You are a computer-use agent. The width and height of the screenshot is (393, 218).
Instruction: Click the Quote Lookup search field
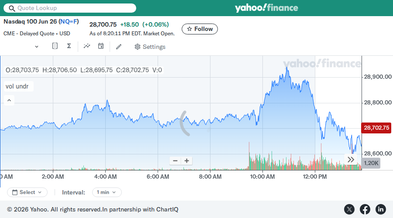coord(70,8)
